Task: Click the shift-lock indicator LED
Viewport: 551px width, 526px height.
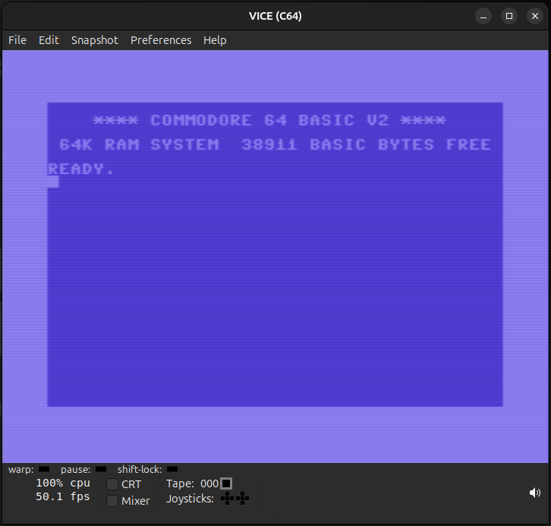Action: (172, 470)
